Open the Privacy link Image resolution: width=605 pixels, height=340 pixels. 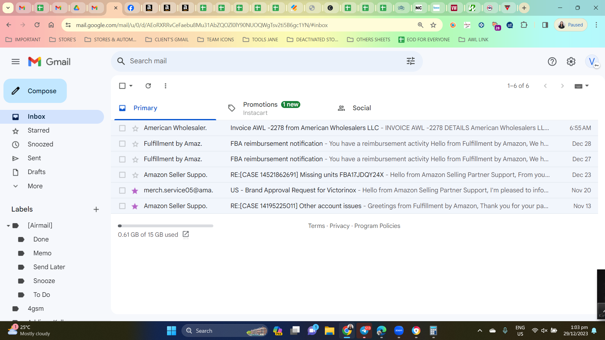click(339, 226)
